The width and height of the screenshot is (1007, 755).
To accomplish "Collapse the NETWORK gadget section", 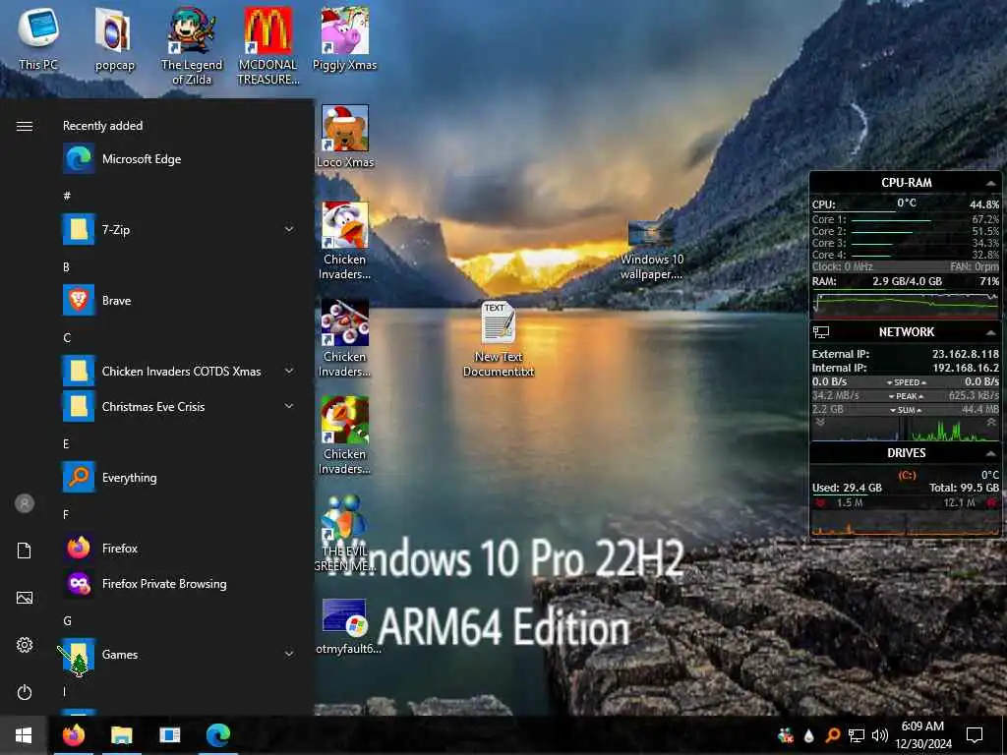I will (x=991, y=332).
